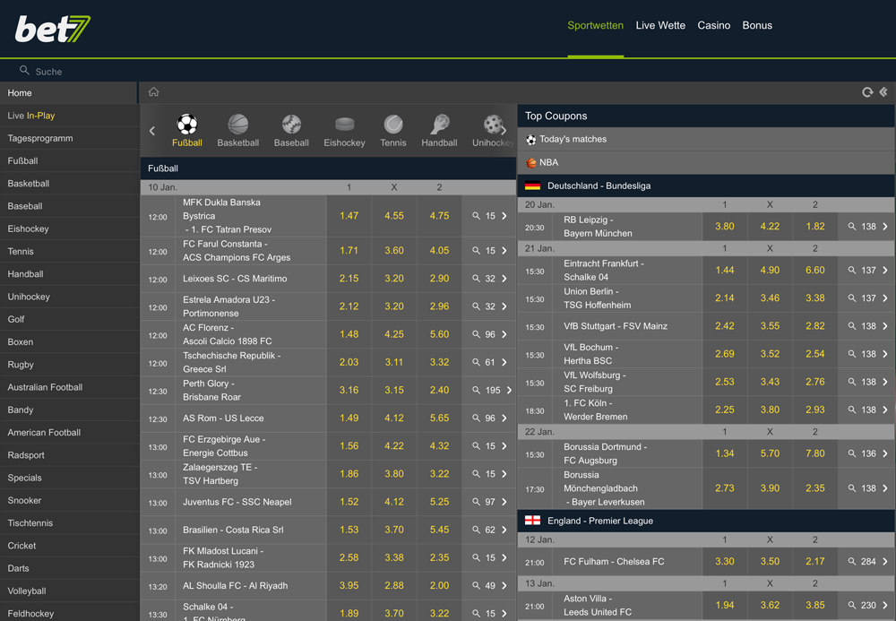Image resolution: width=896 pixels, height=621 pixels.
Task: Select Home in the sidebar
Action: point(69,92)
